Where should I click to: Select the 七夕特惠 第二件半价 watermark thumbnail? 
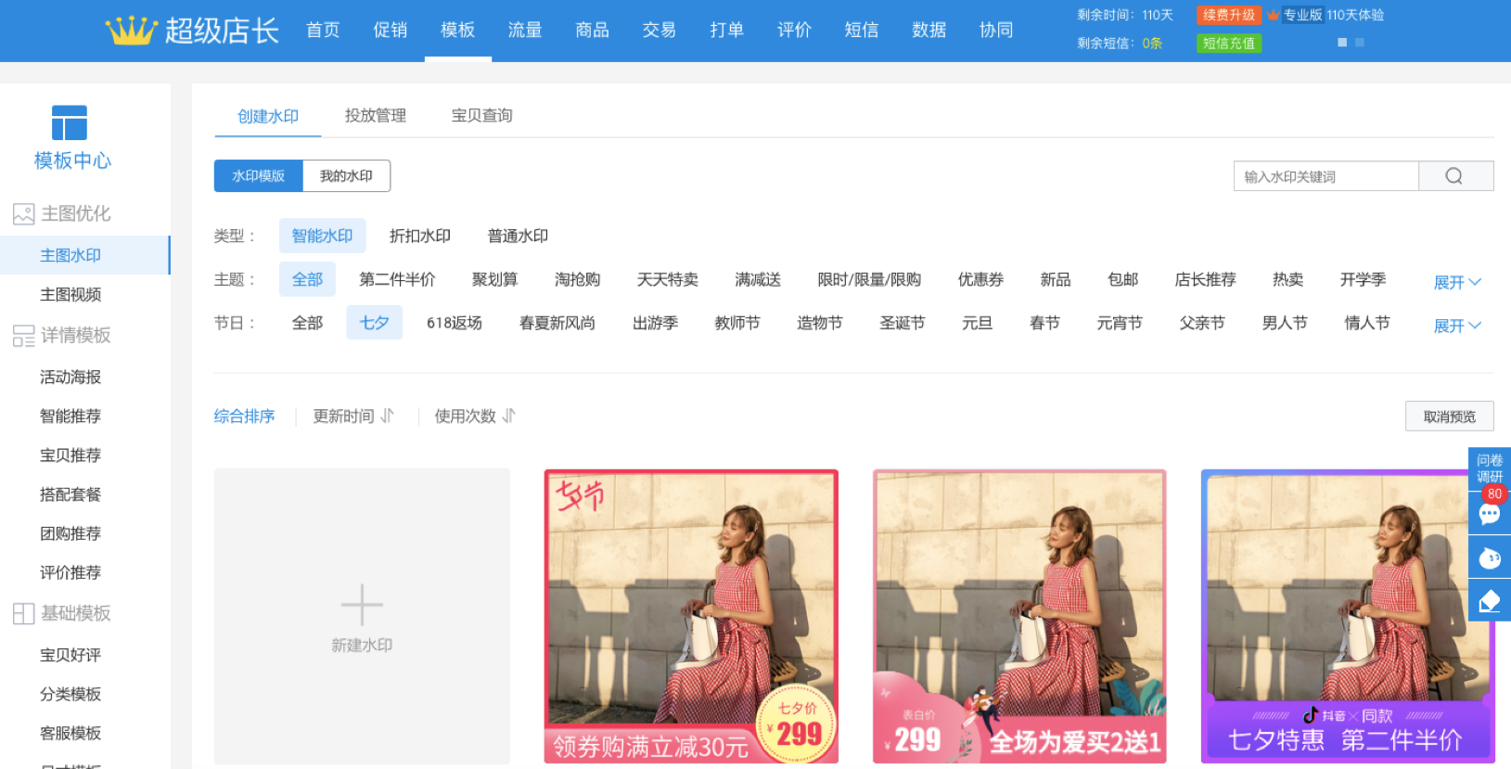[1347, 616]
